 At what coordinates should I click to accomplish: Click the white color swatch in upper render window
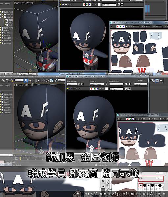click(x=99, y=5)
